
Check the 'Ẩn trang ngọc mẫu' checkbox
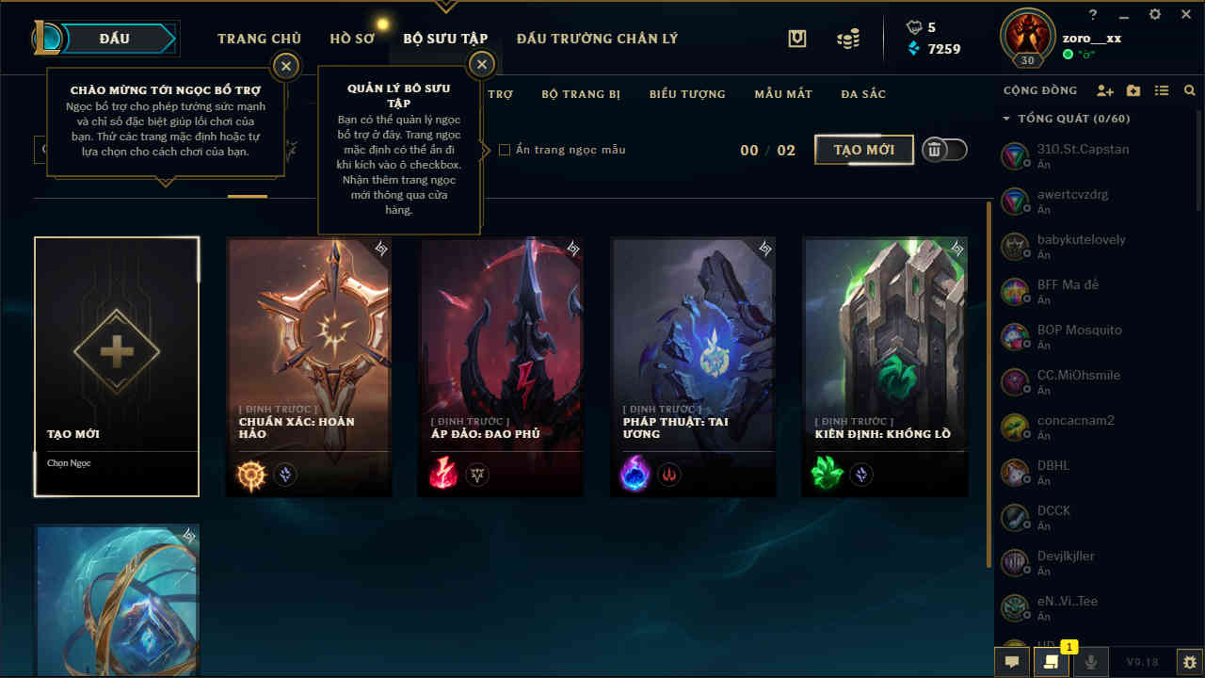tap(505, 150)
